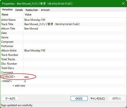
Task: Select the Album Title field label
Action: pos(8,29)
